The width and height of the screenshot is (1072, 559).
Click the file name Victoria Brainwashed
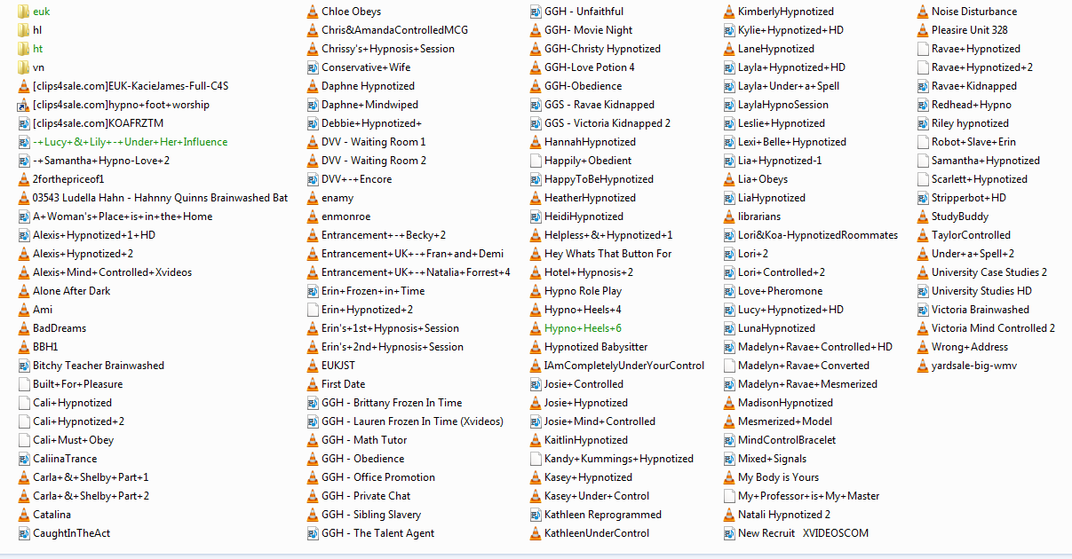[981, 310]
